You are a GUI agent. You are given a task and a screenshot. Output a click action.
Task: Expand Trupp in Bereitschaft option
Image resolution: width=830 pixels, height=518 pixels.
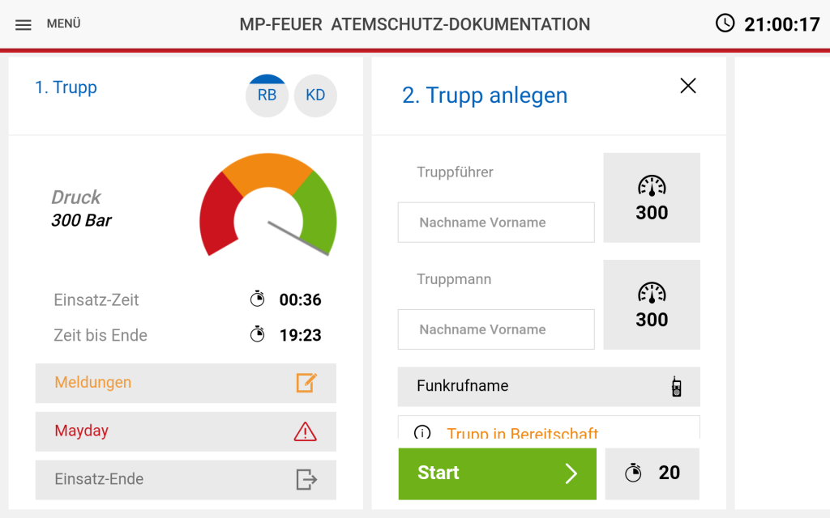point(549,427)
